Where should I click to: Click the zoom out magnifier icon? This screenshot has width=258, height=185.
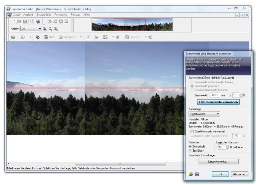point(50,29)
